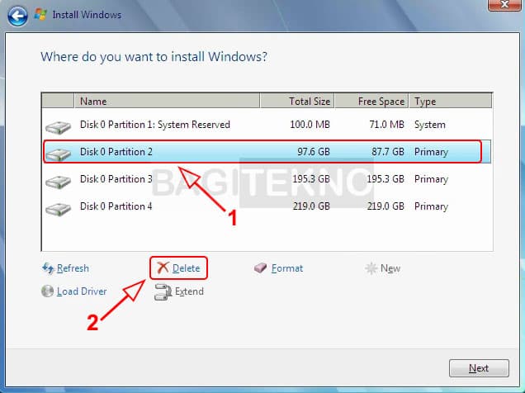The image size is (525, 393).
Task: Close the Install Windows dialog
Action: click(504, 5)
